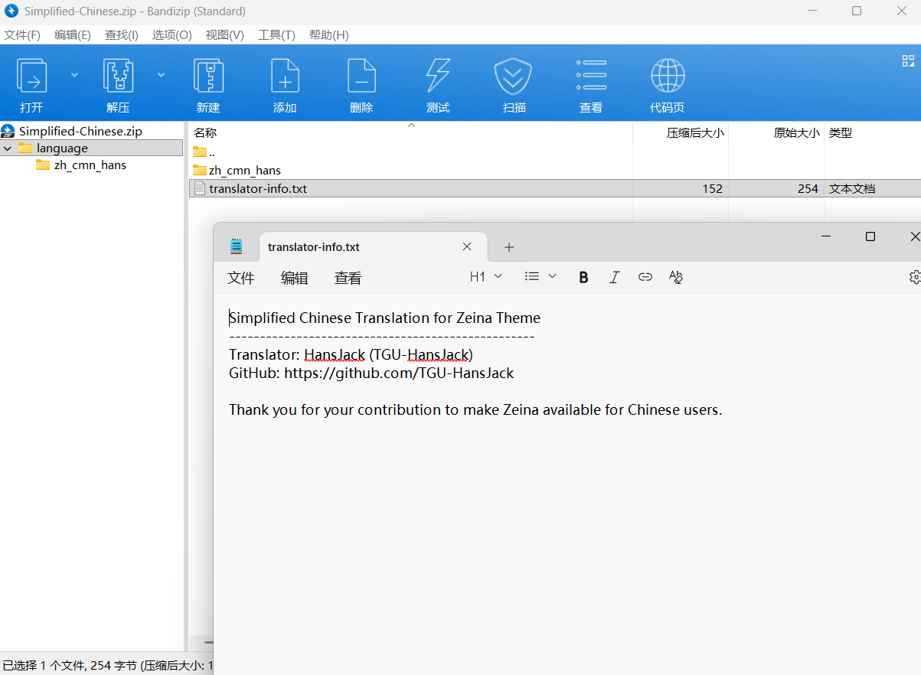Screen dimensions: 921x675
Task: Open the 工具(T) menu
Action: click(276, 35)
